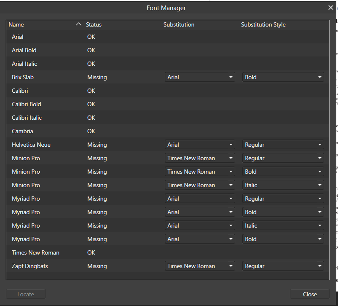Open the Zapf Dingbats substitution font dropdown
This screenshot has height=306, width=338.
[x=200, y=266]
